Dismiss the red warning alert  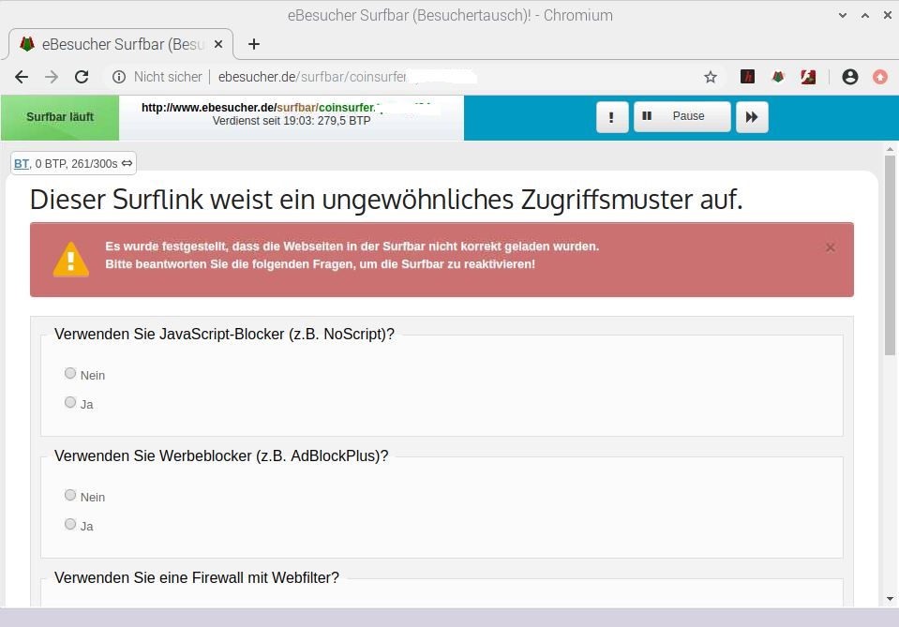point(830,247)
